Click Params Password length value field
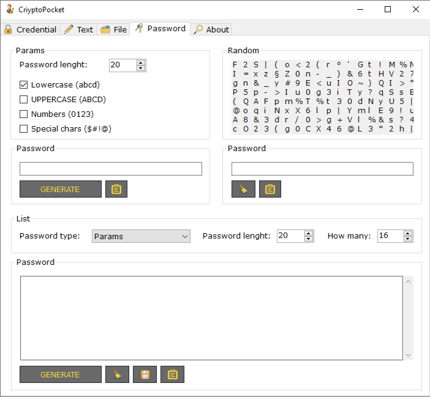Viewport: 430px width, 397px height. click(123, 65)
